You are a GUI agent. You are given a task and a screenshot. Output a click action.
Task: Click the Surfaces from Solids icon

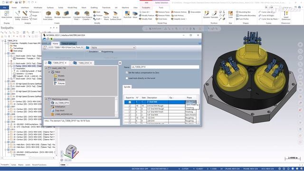48,15
